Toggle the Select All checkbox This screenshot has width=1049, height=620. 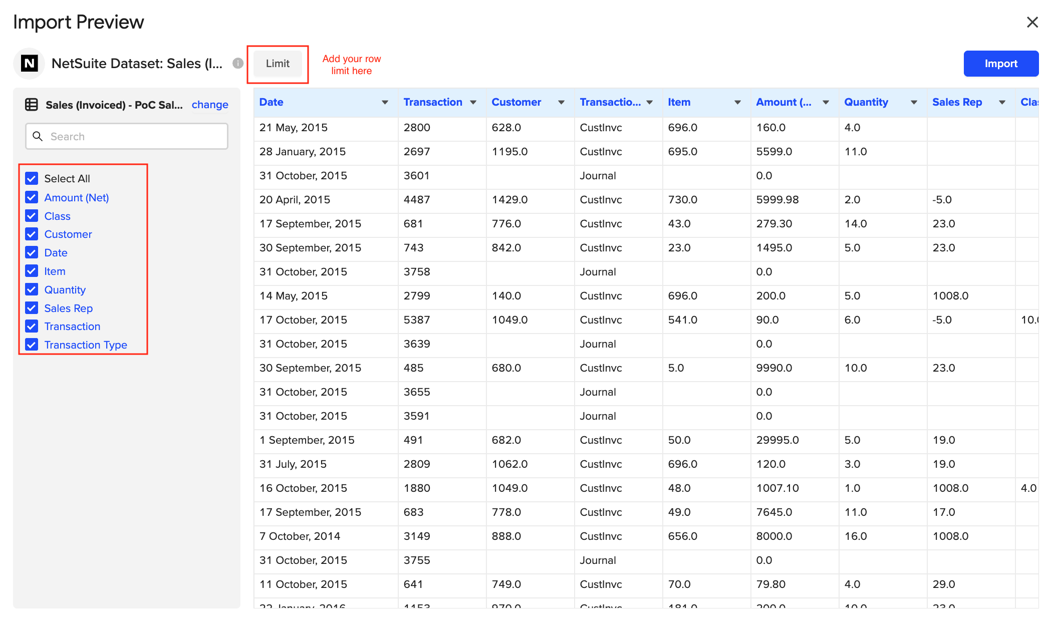click(32, 178)
